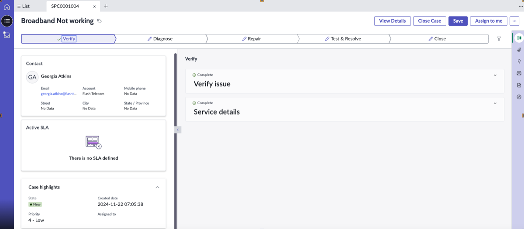Open georgia.atkins email link
The width and height of the screenshot is (524, 229).
[x=59, y=94]
